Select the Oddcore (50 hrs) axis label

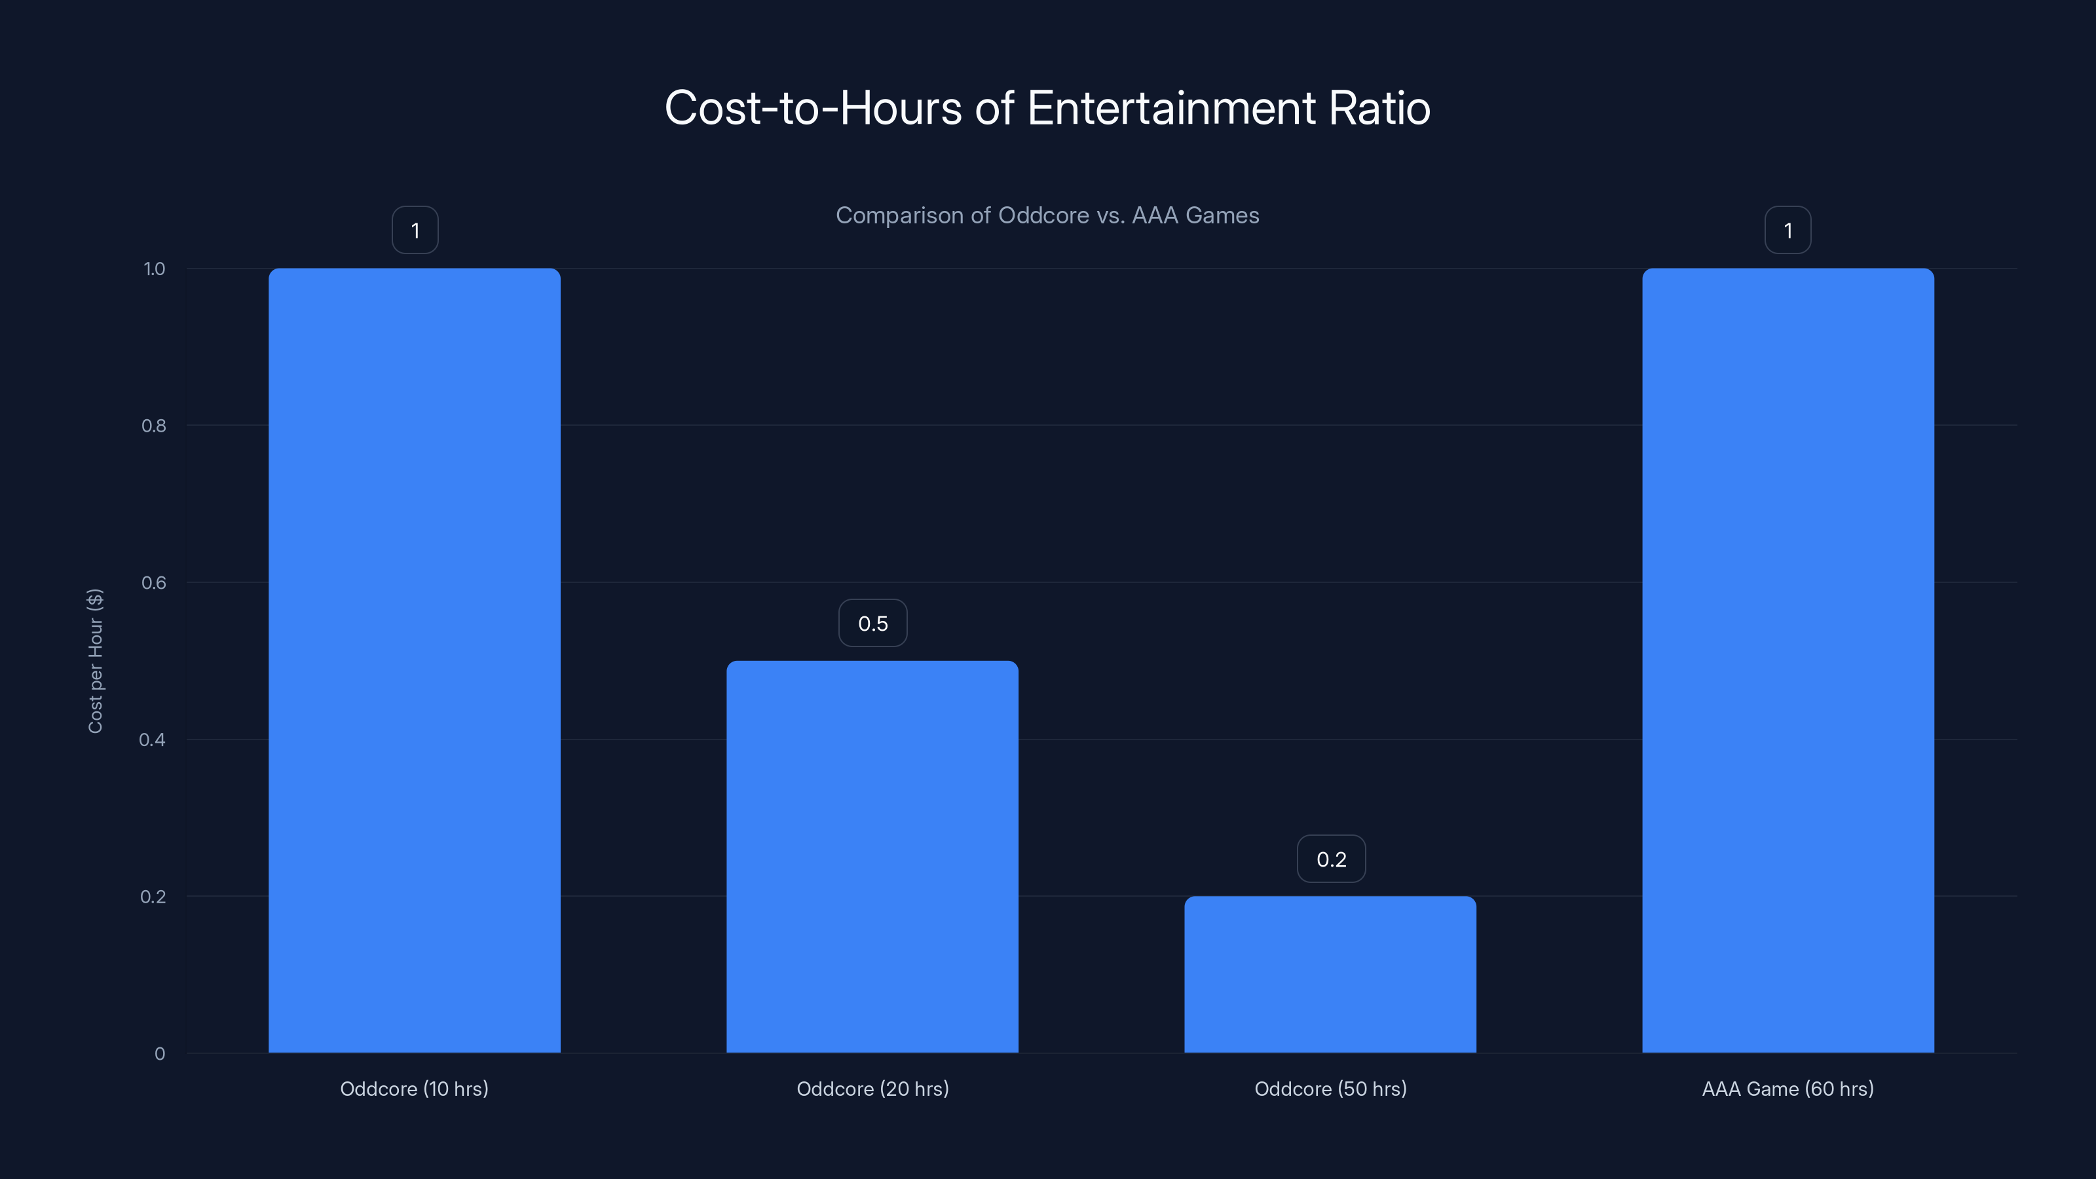pos(1331,1089)
